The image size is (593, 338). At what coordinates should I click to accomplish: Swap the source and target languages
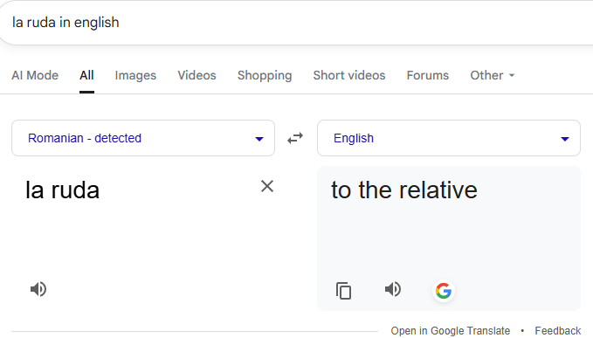tap(295, 138)
